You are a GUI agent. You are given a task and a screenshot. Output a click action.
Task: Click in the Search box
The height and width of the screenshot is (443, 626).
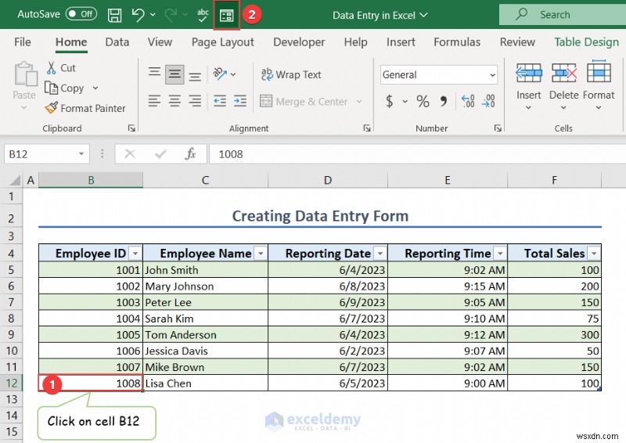563,15
